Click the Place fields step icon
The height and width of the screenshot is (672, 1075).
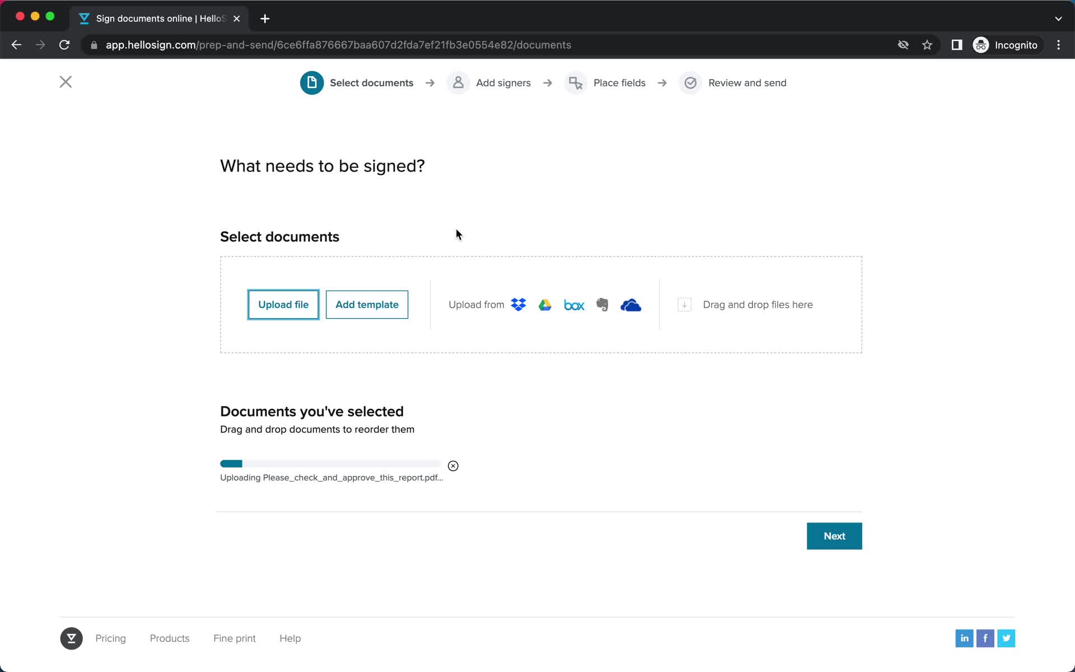pos(577,83)
